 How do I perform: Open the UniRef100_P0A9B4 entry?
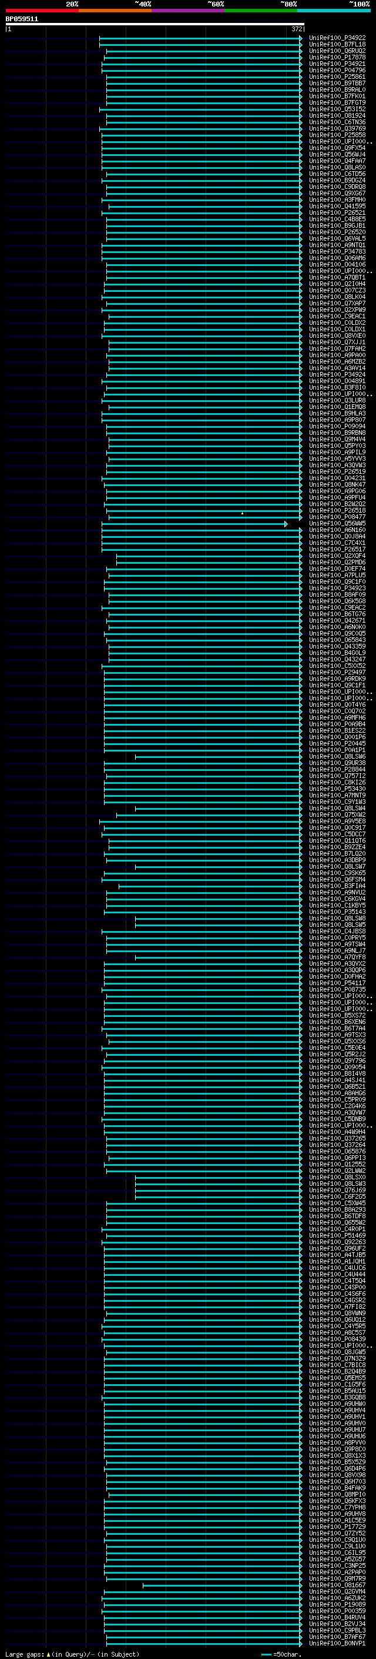(337, 724)
